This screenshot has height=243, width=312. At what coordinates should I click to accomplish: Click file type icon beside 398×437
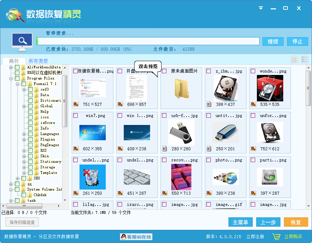click(209, 104)
